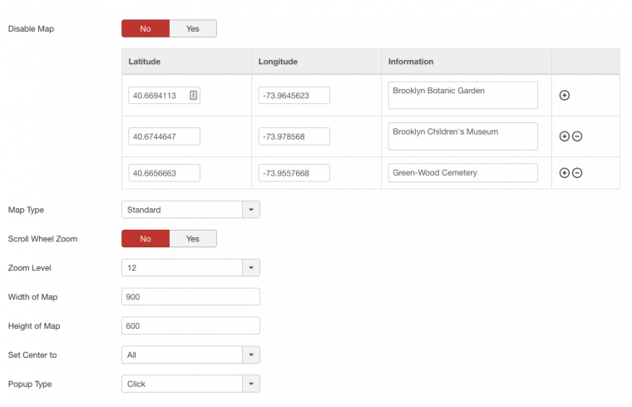Select the longitude field containing -73.978568
This screenshot has width=632, height=407.
294,136
